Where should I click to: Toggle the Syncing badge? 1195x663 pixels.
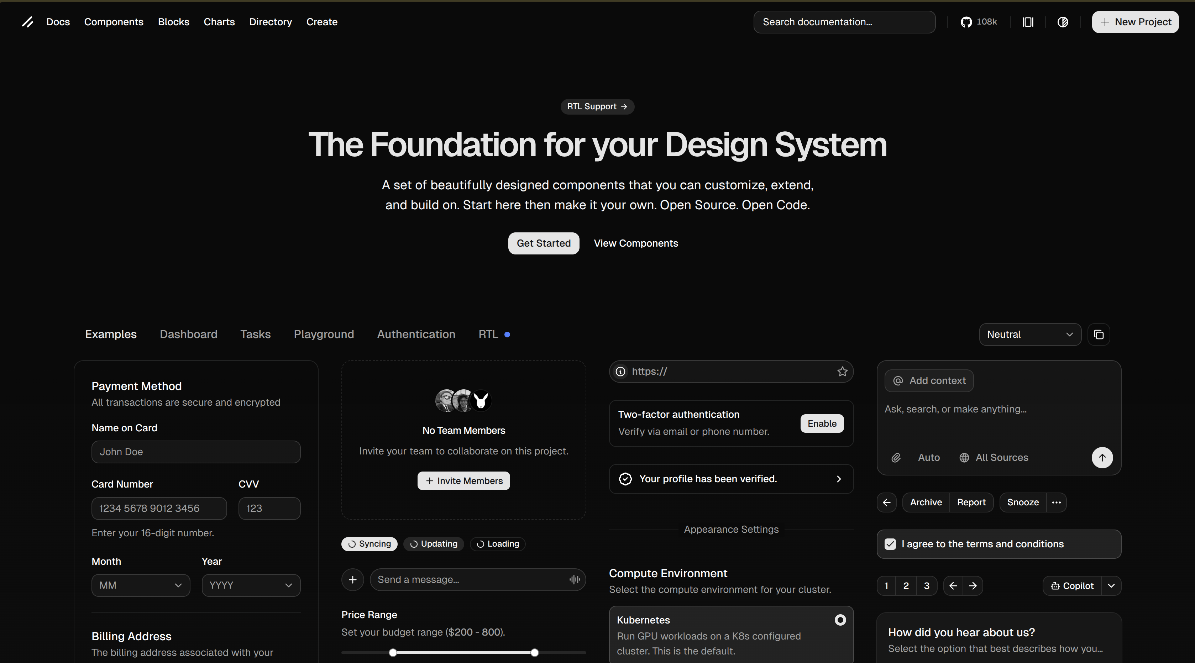click(x=369, y=544)
